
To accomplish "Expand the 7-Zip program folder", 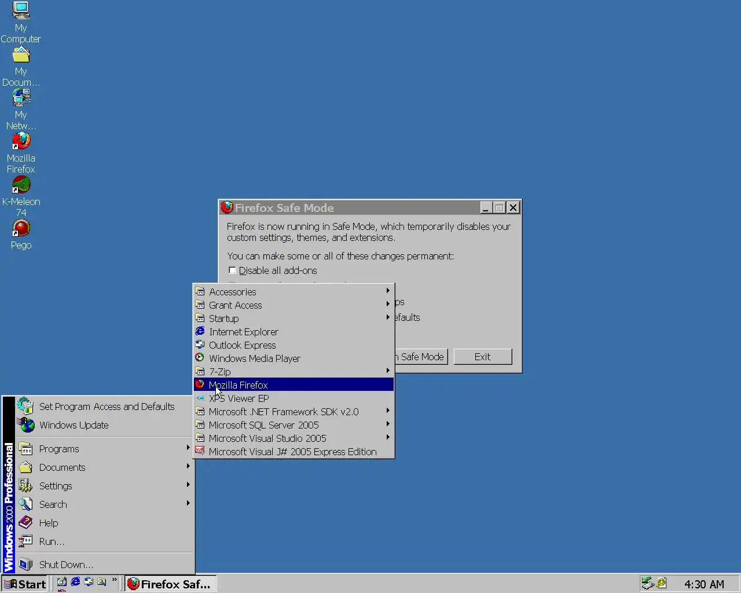I will tap(294, 372).
